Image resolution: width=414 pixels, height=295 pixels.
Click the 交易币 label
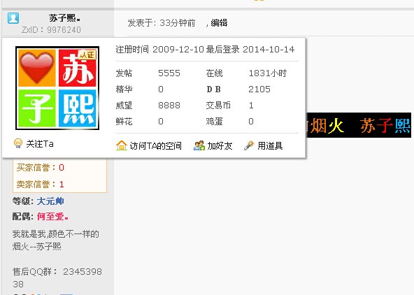[218, 106]
